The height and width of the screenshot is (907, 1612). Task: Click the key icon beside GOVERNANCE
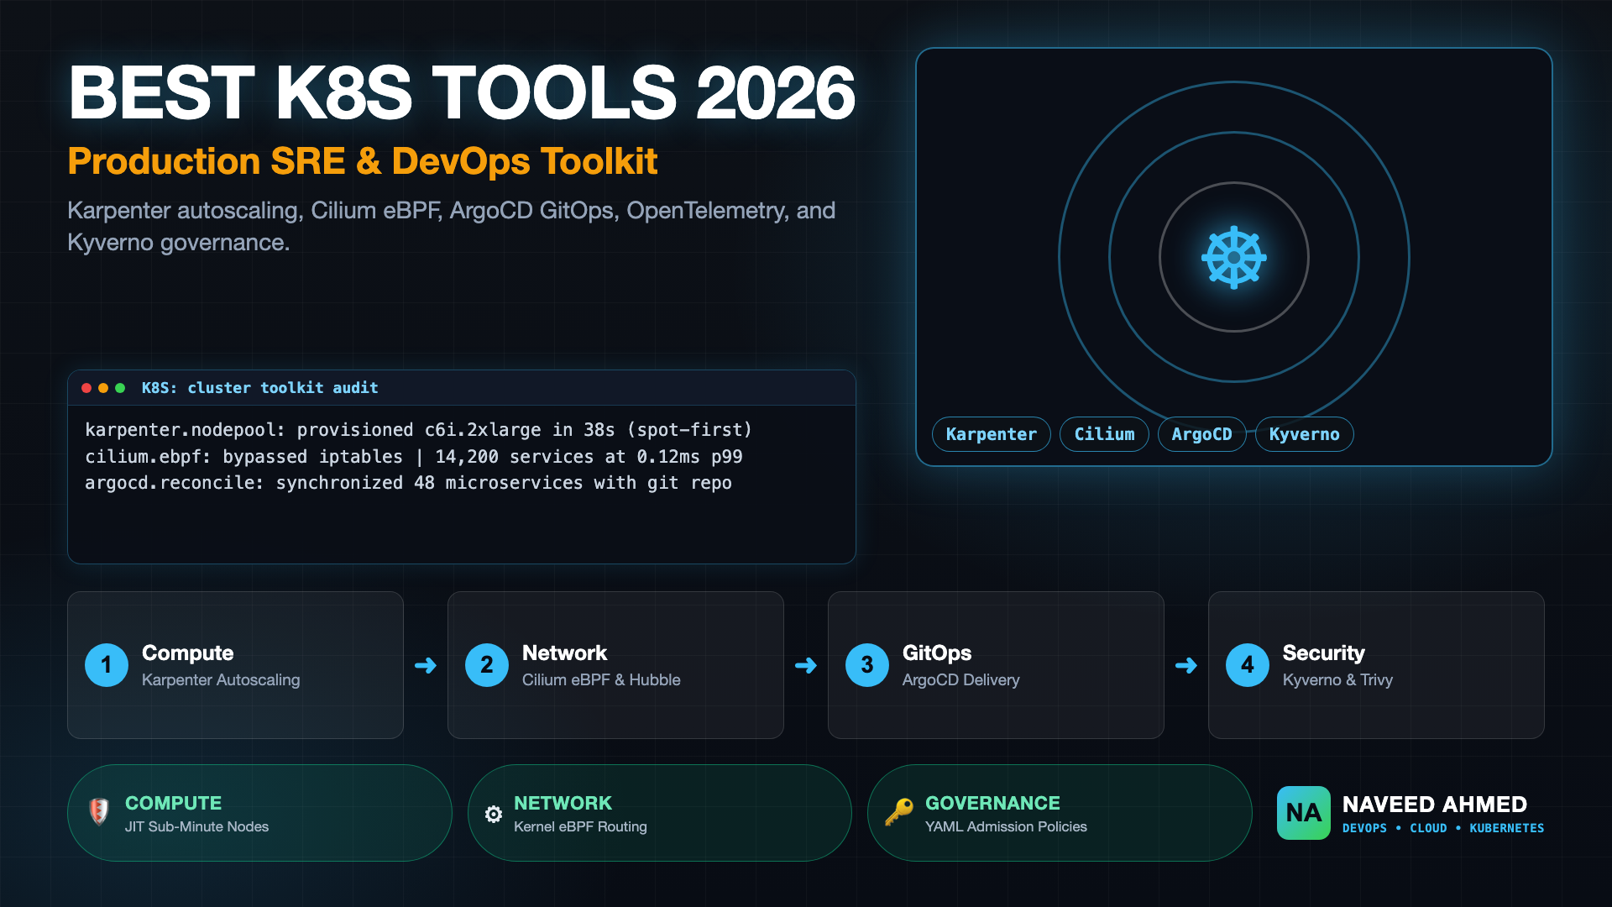coord(898,812)
